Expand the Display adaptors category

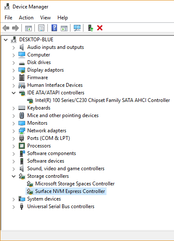tap(13, 70)
